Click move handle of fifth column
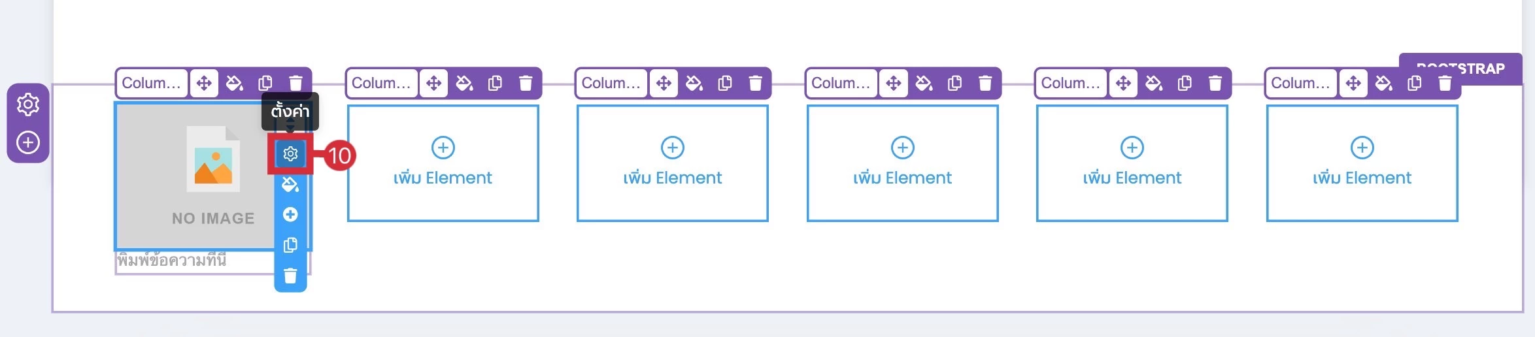The width and height of the screenshot is (1535, 337). click(x=1123, y=84)
